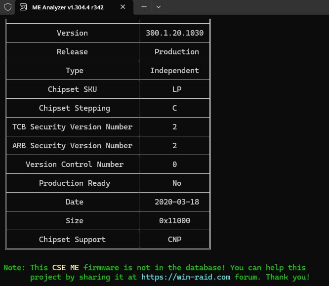
Task: Click the Chipset Stepping label
Action: [x=75, y=108]
